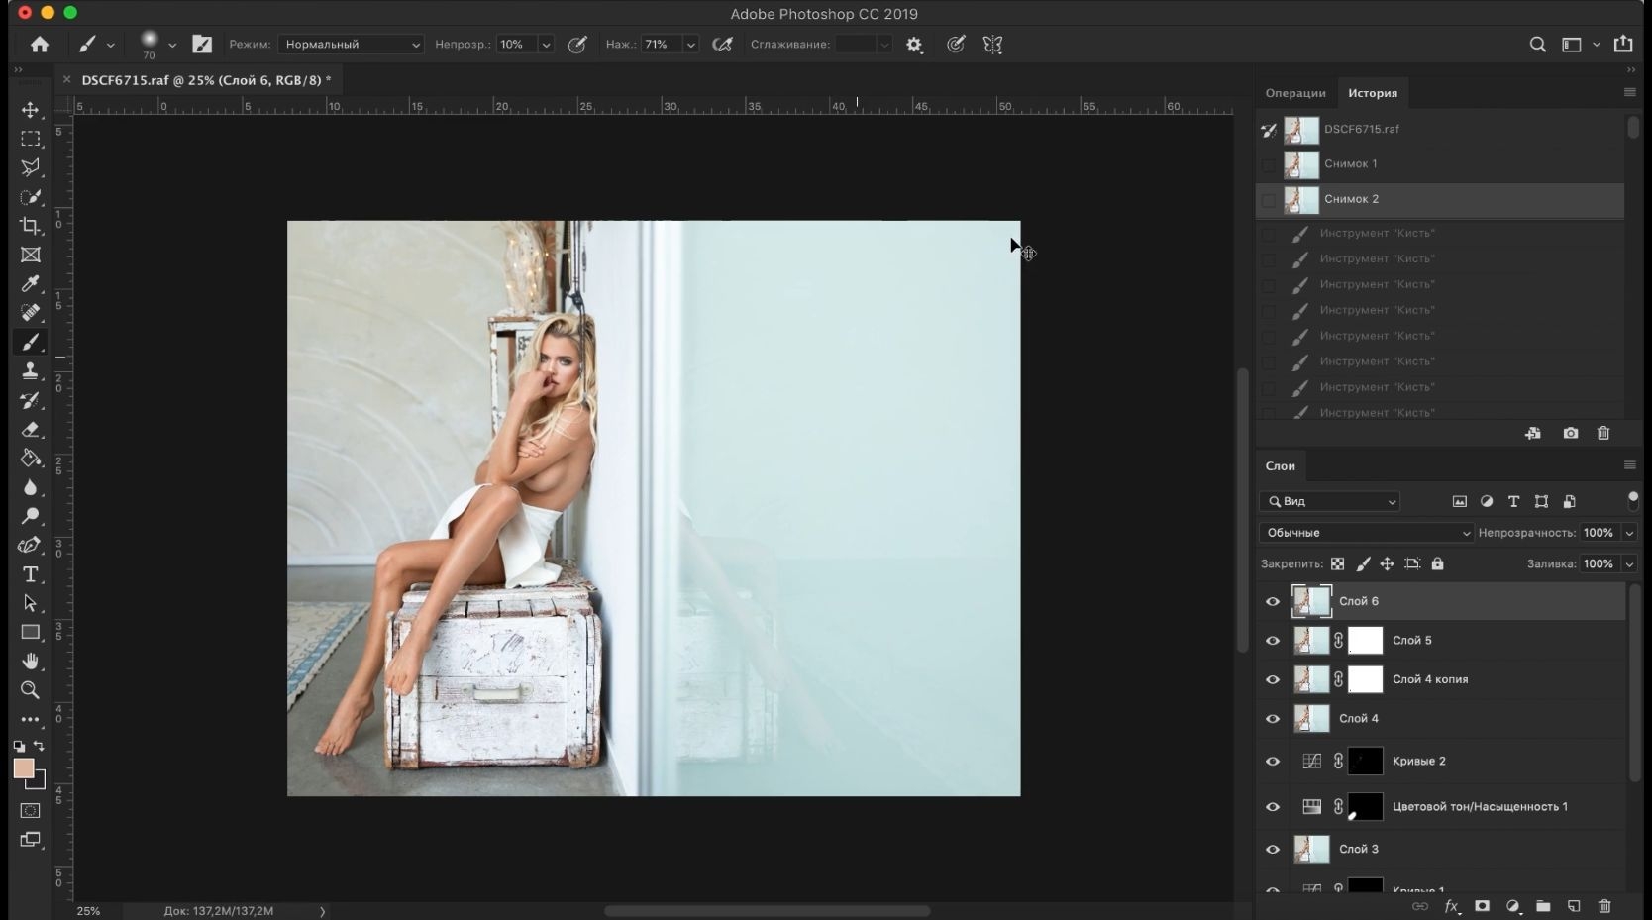Set history brush source to Снимок 2
This screenshot has height=920, width=1652.
[x=1269, y=200]
